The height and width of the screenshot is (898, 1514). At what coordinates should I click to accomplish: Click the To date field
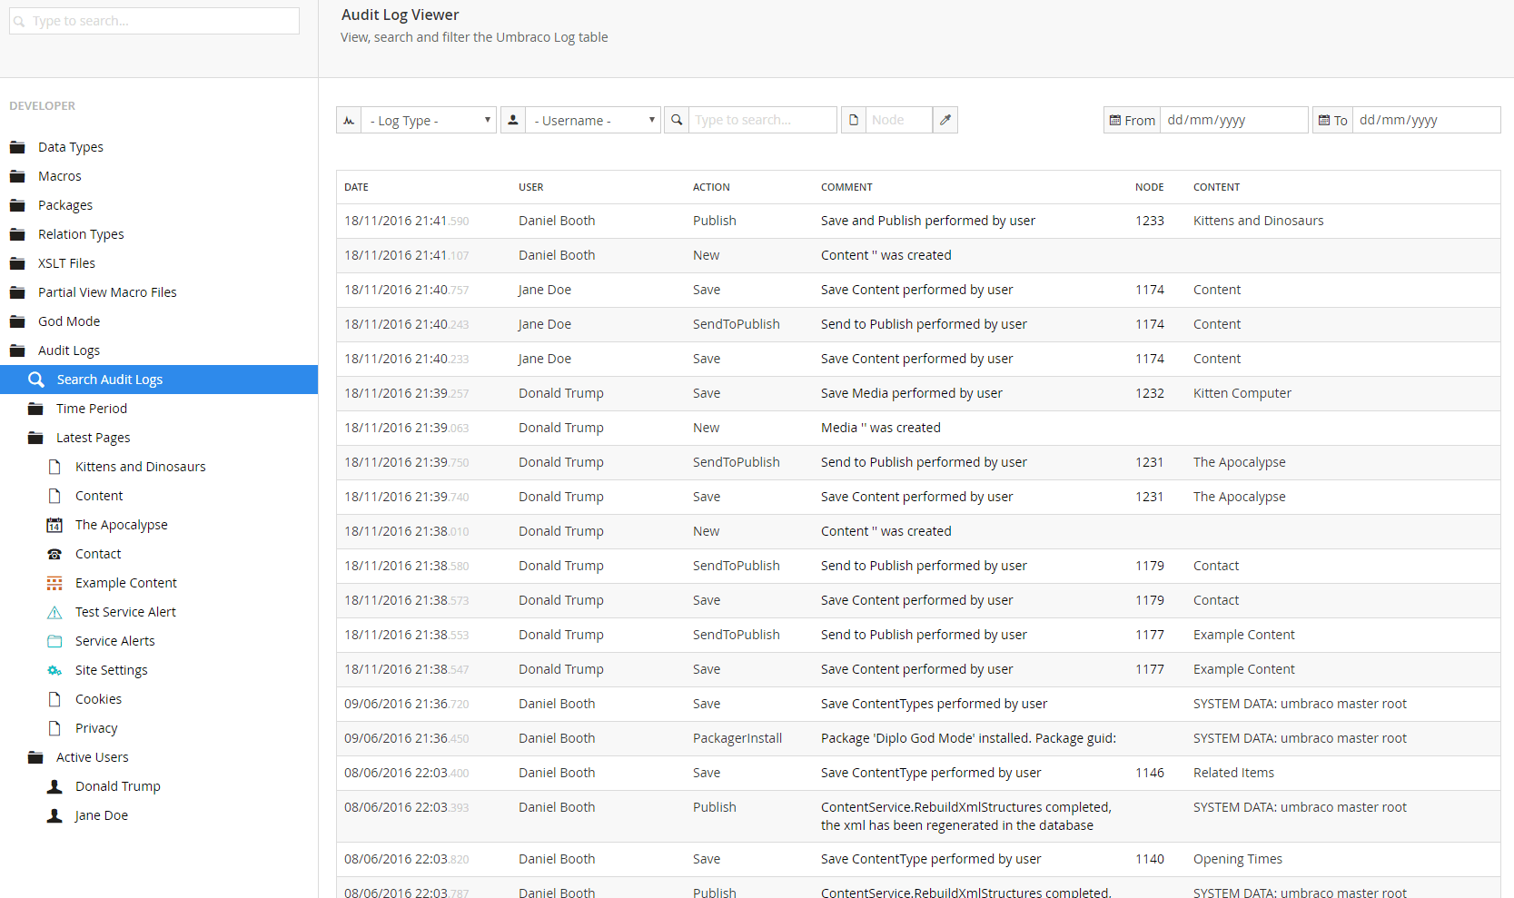pos(1426,120)
